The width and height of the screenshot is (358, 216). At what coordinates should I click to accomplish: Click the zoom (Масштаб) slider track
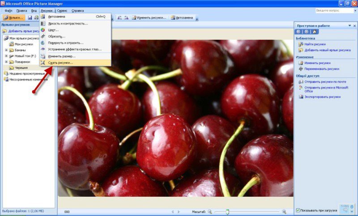(x=251, y=212)
